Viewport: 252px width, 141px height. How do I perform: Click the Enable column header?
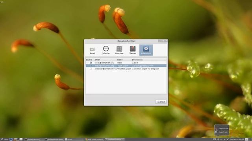pos(89,60)
